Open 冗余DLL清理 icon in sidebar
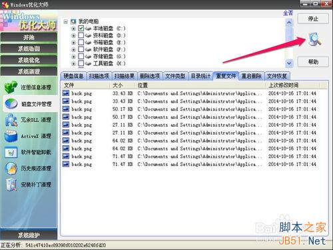Image resolution: width=333 pixels, height=250 pixels. point(11,120)
